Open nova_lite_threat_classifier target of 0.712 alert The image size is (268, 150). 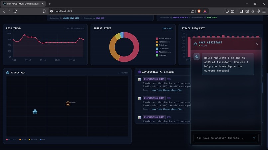coord(167,90)
